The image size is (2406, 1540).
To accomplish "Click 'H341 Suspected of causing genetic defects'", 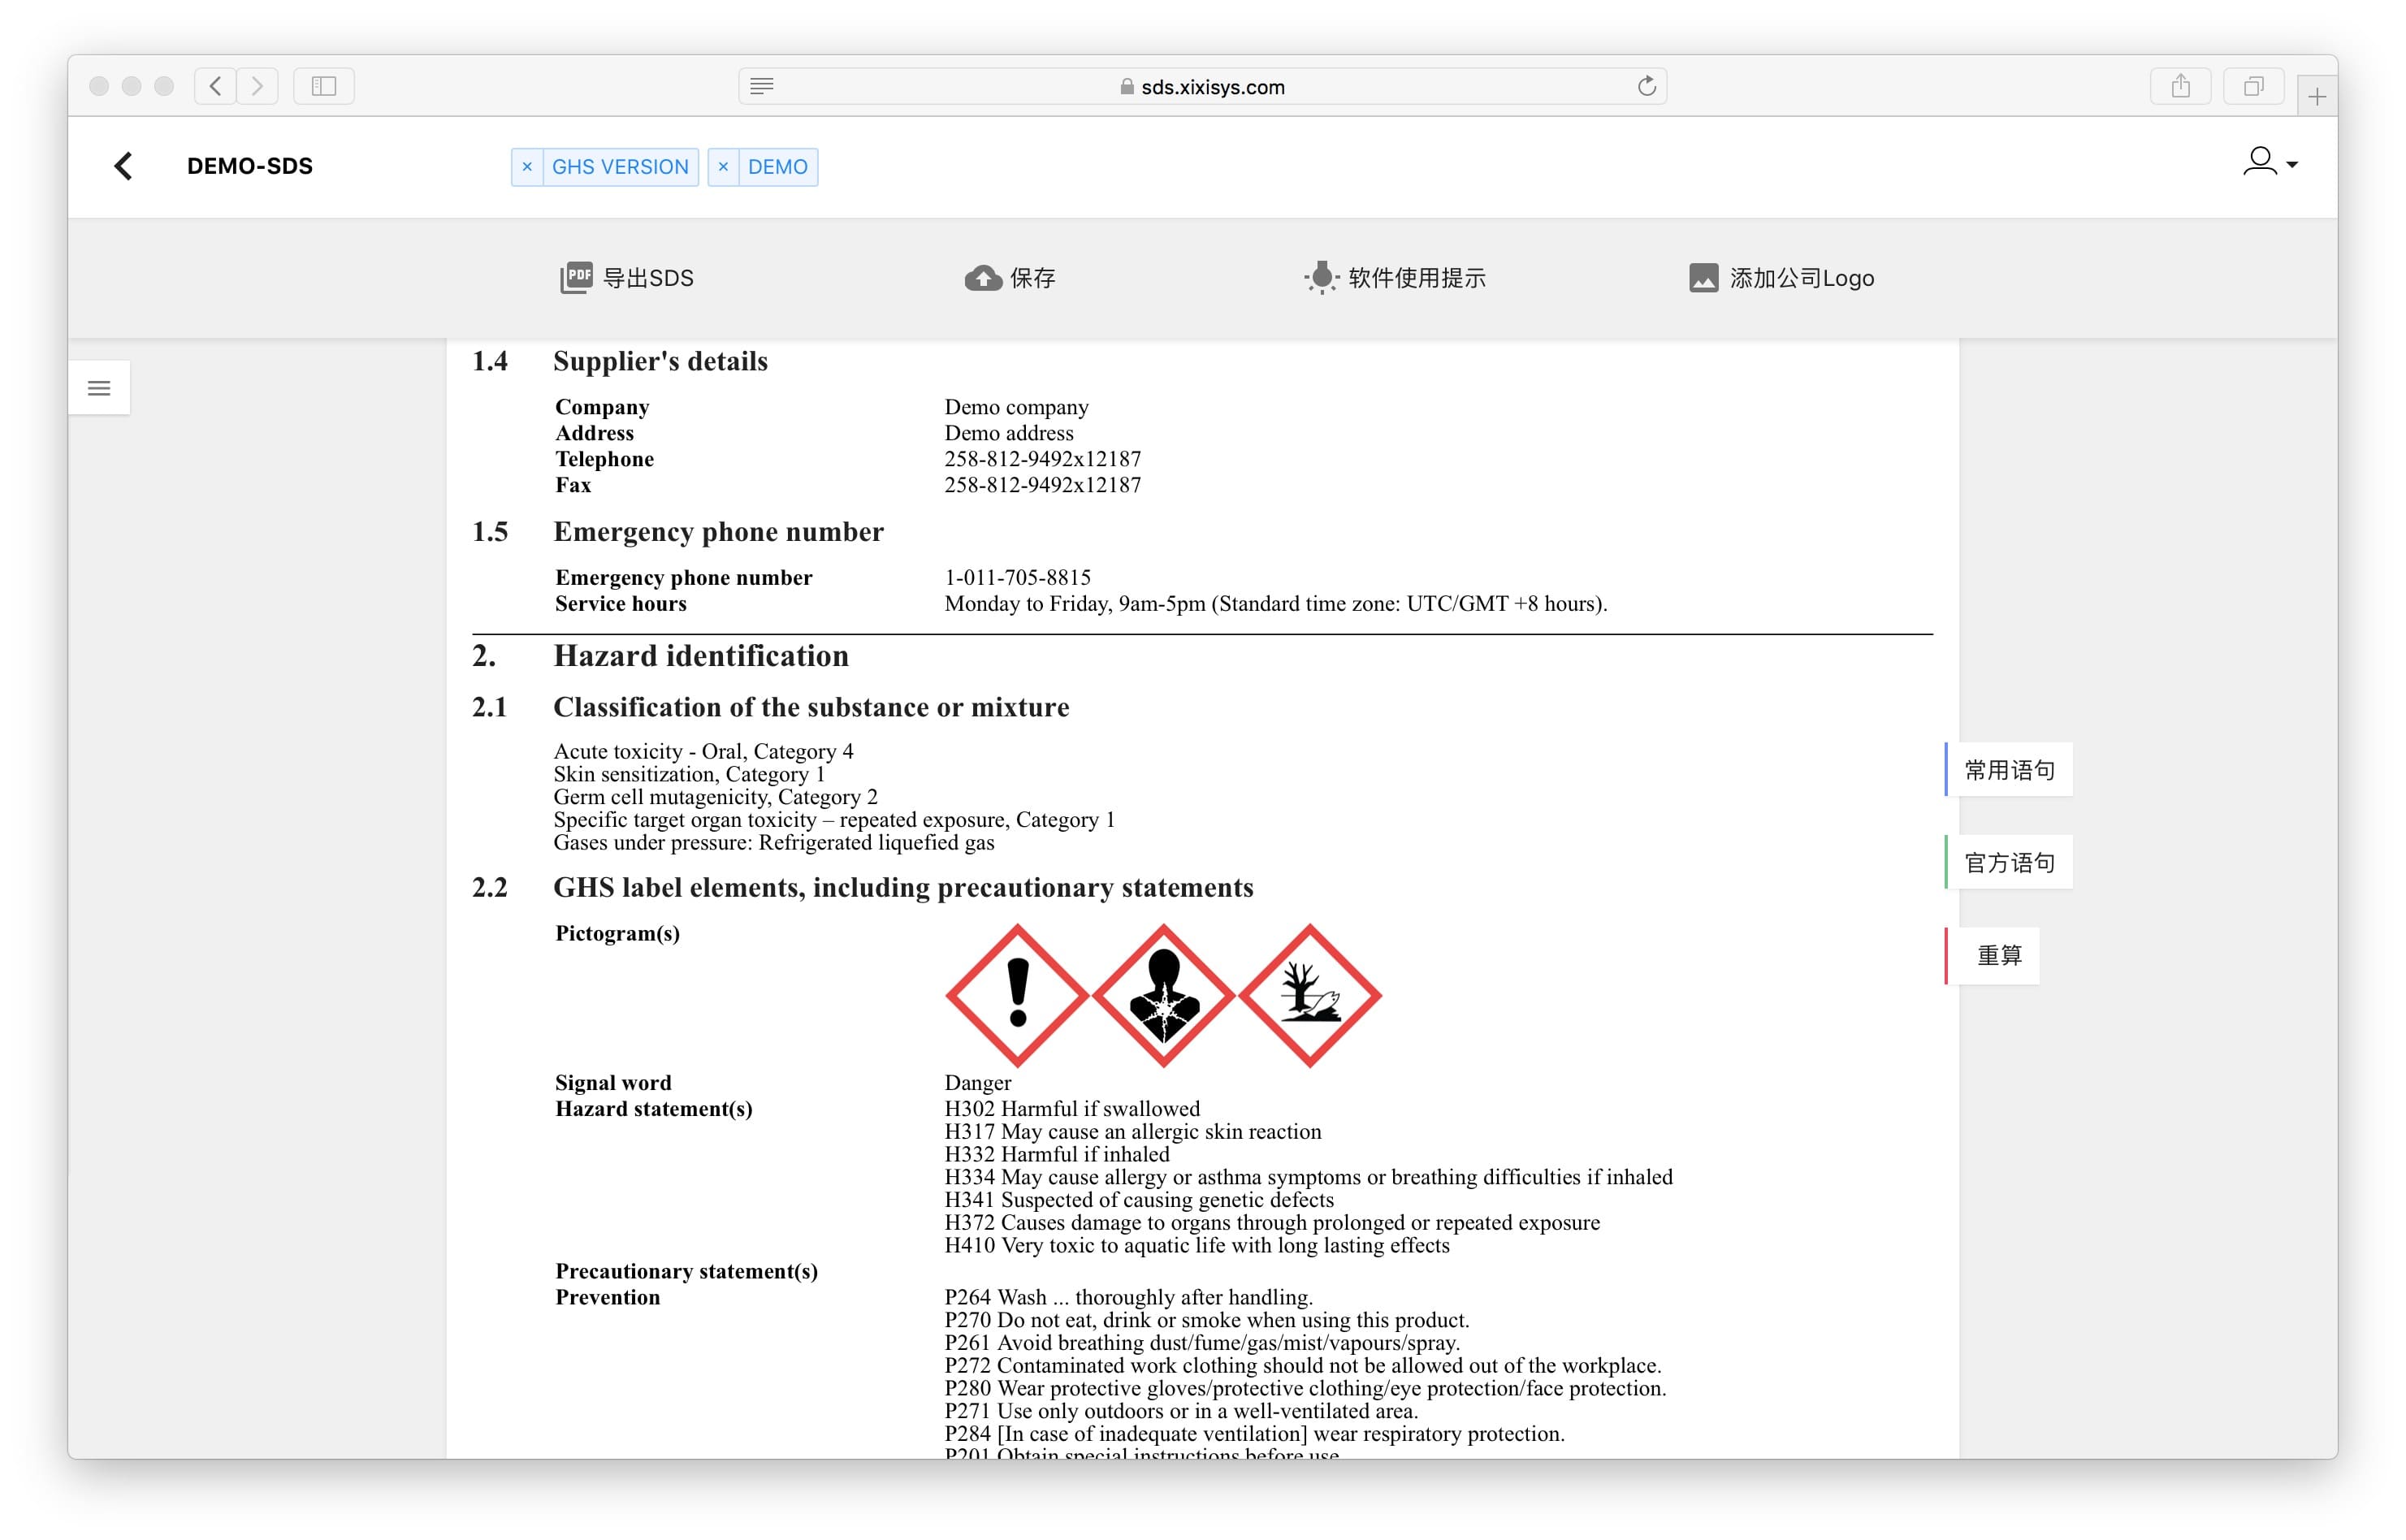I will click(1139, 1200).
